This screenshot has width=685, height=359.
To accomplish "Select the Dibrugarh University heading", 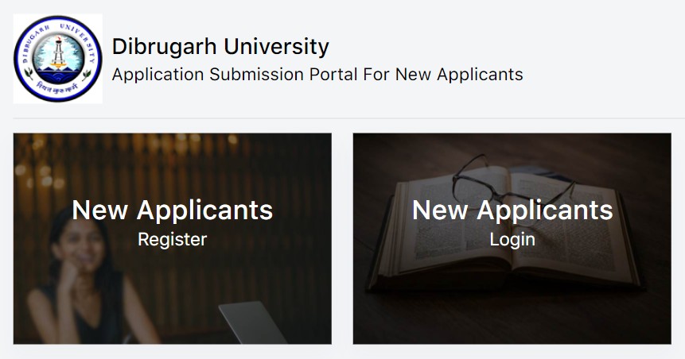I will (x=220, y=46).
